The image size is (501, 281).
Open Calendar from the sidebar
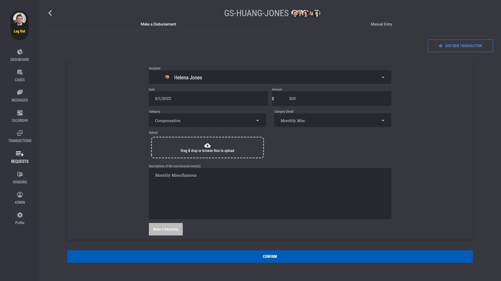tap(20, 113)
